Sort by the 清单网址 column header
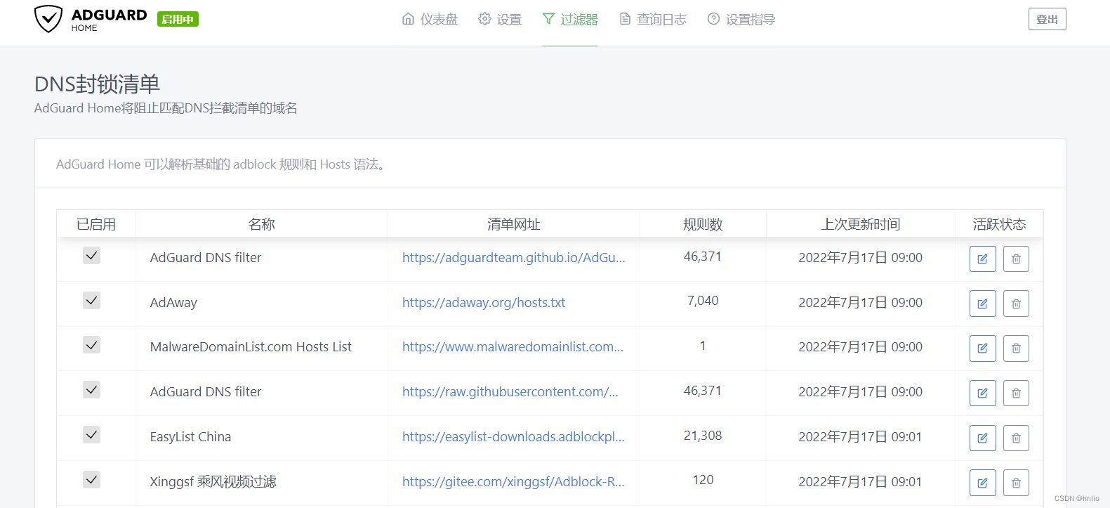1110x508 pixels. tap(514, 224)
